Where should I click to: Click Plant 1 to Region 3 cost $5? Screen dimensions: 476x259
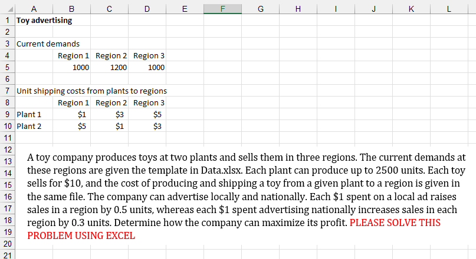pos(157,115)
